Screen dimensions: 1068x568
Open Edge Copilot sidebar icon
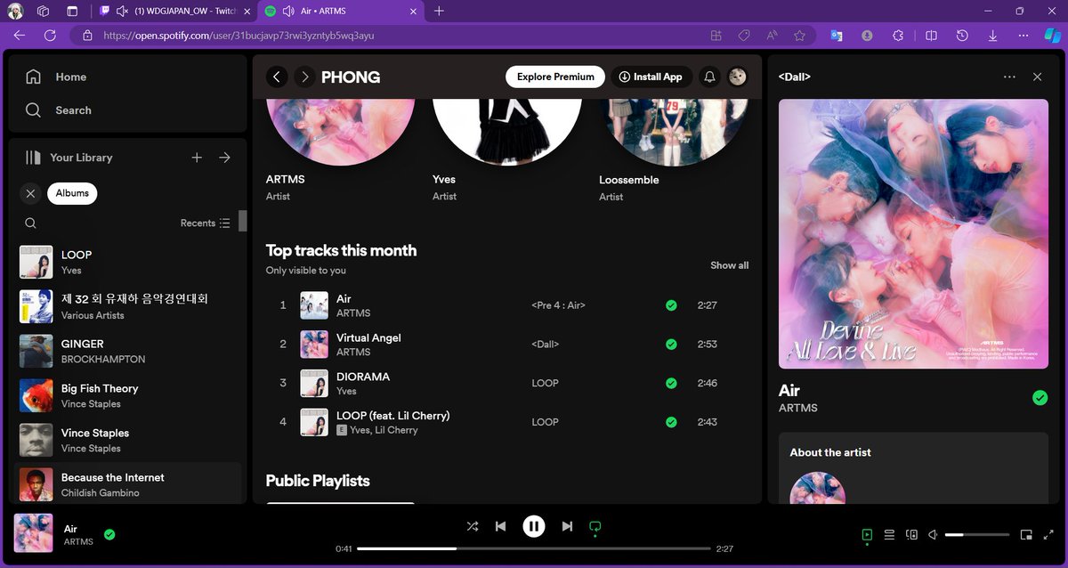point(1052,36)
